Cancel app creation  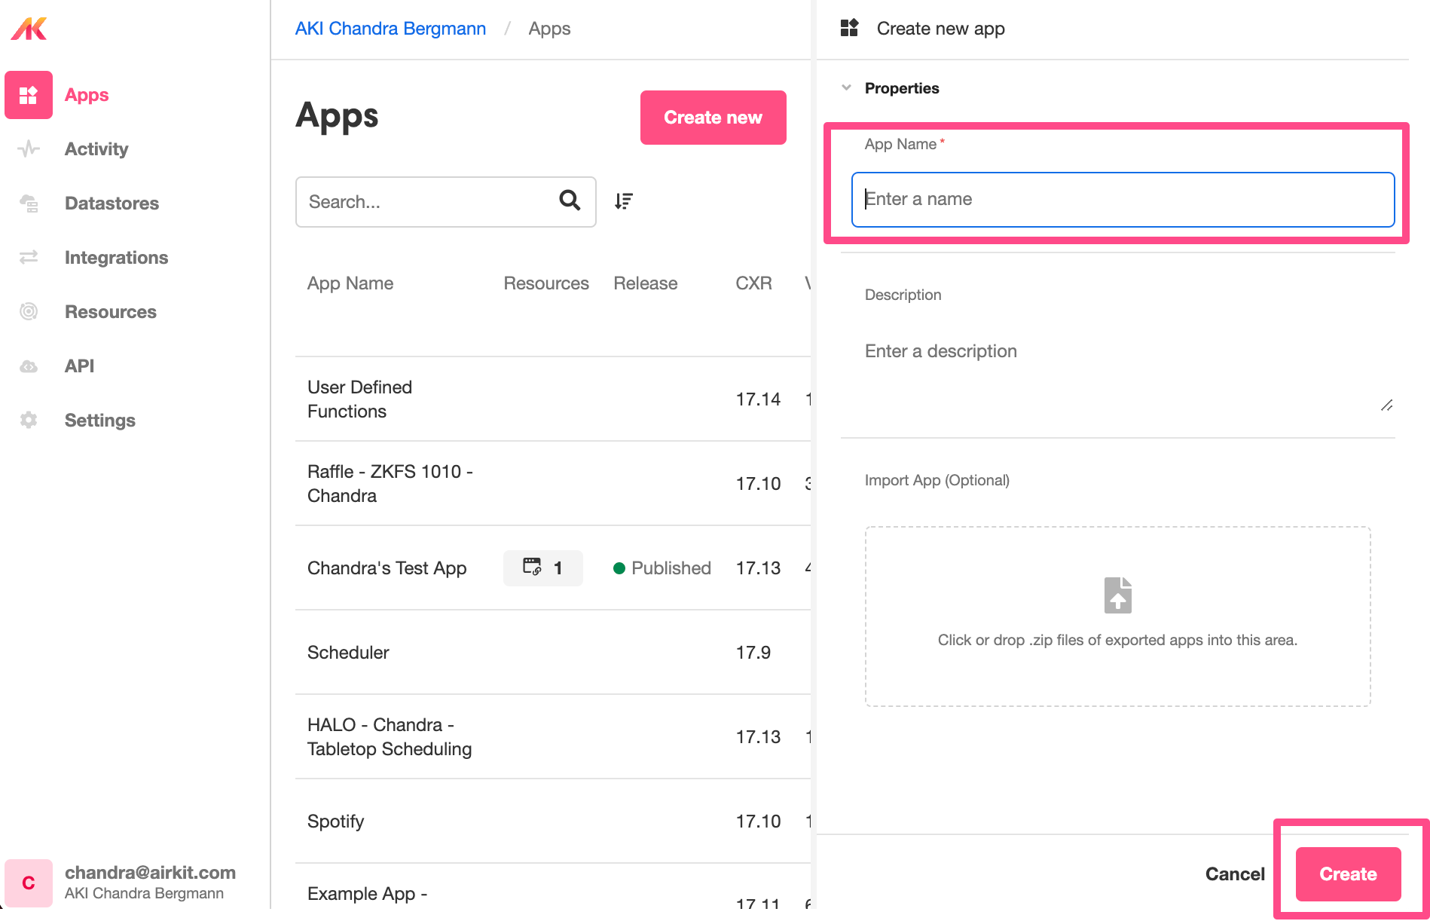pyautogui.click(x=1235, y=874)
